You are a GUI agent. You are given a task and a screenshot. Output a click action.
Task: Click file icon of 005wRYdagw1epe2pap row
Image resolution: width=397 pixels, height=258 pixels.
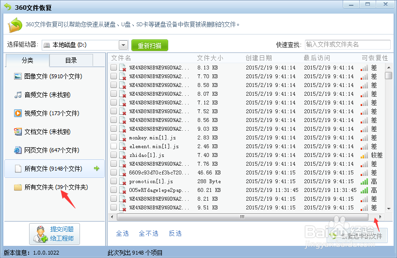123,190
